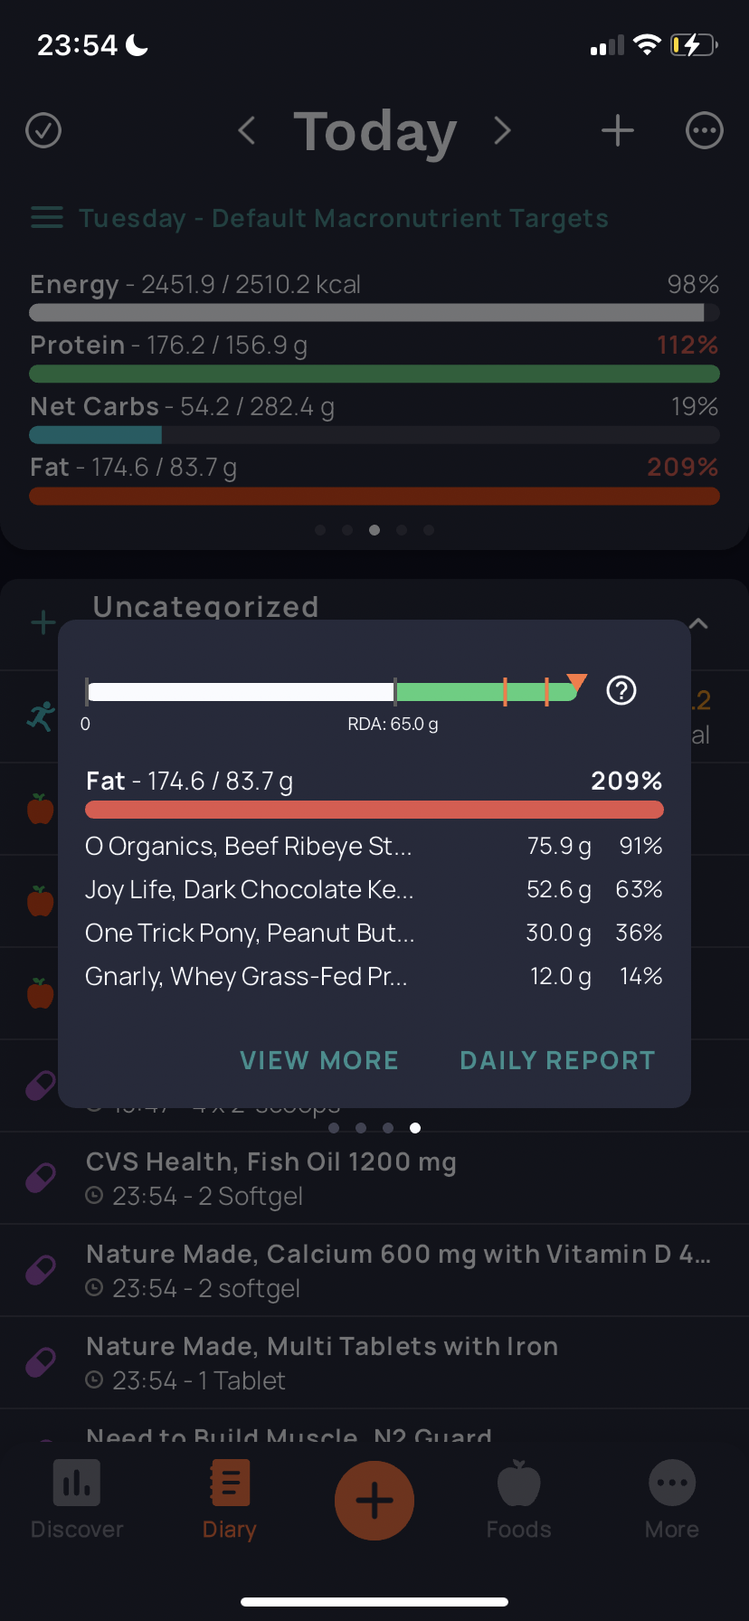The image size is (749, 1621).
Task: Open the three-dot options menu in header
Action: coord(705,130)
